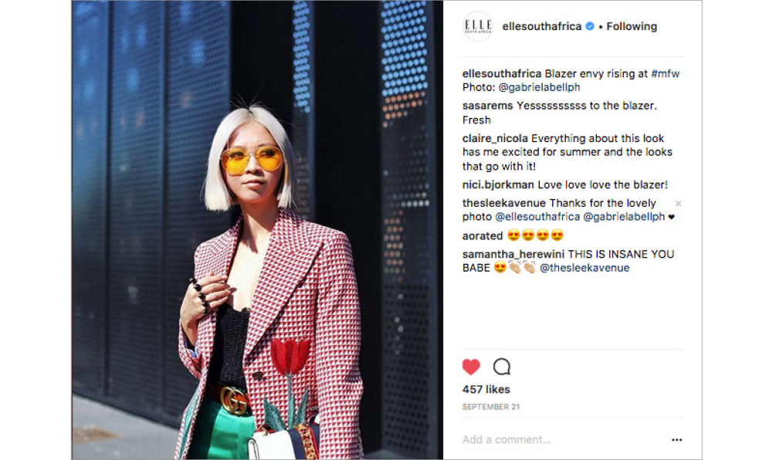The height and width of the screenshot is (460, 771).
Task: Open nici.bjorkman commenter profile
Action: pyautogui.click(x=497, y=185)
